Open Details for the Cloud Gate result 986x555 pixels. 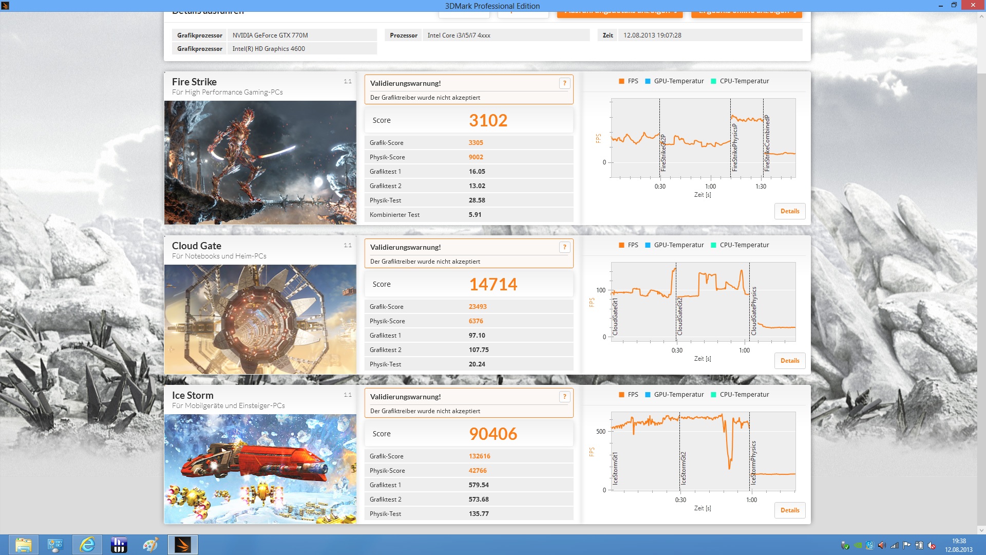click(x=790, y=361)
